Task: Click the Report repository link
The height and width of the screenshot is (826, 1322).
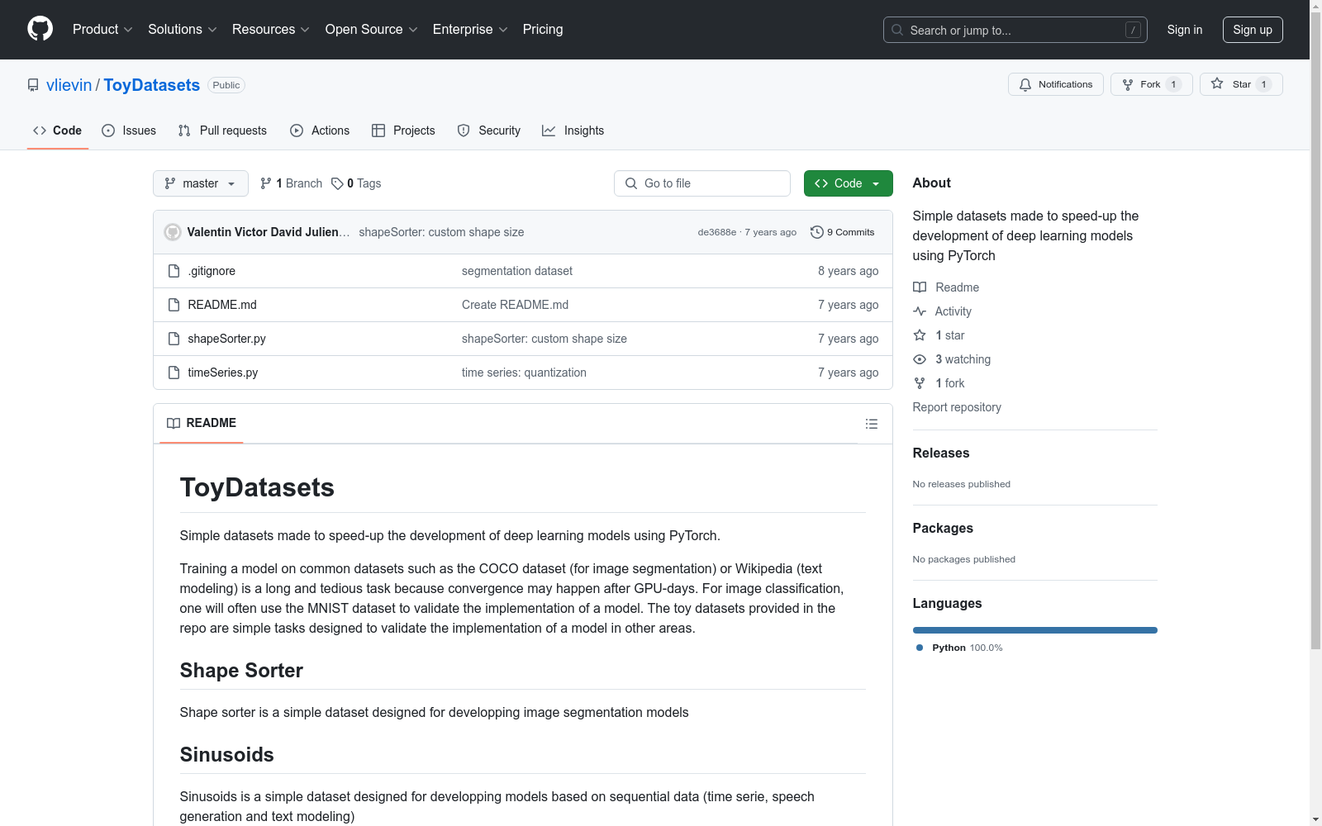Action: point(957,407)
